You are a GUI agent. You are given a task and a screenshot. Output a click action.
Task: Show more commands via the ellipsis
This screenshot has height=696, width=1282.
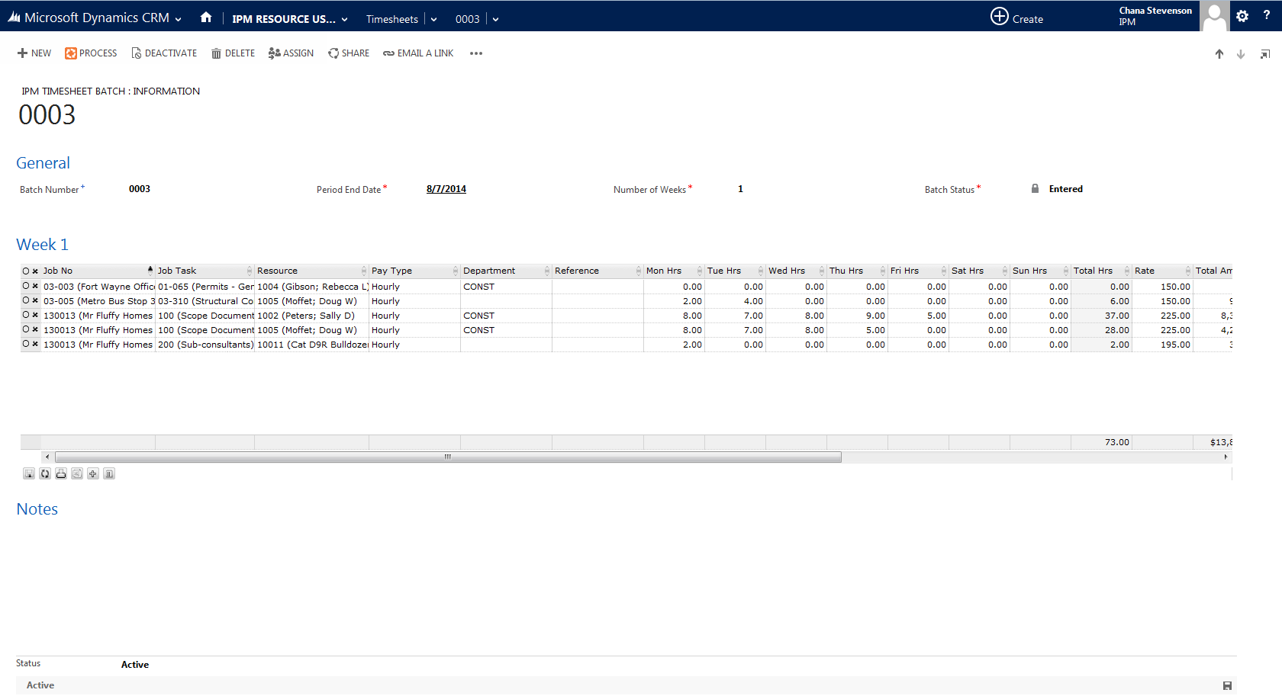[x=476, y=53]
